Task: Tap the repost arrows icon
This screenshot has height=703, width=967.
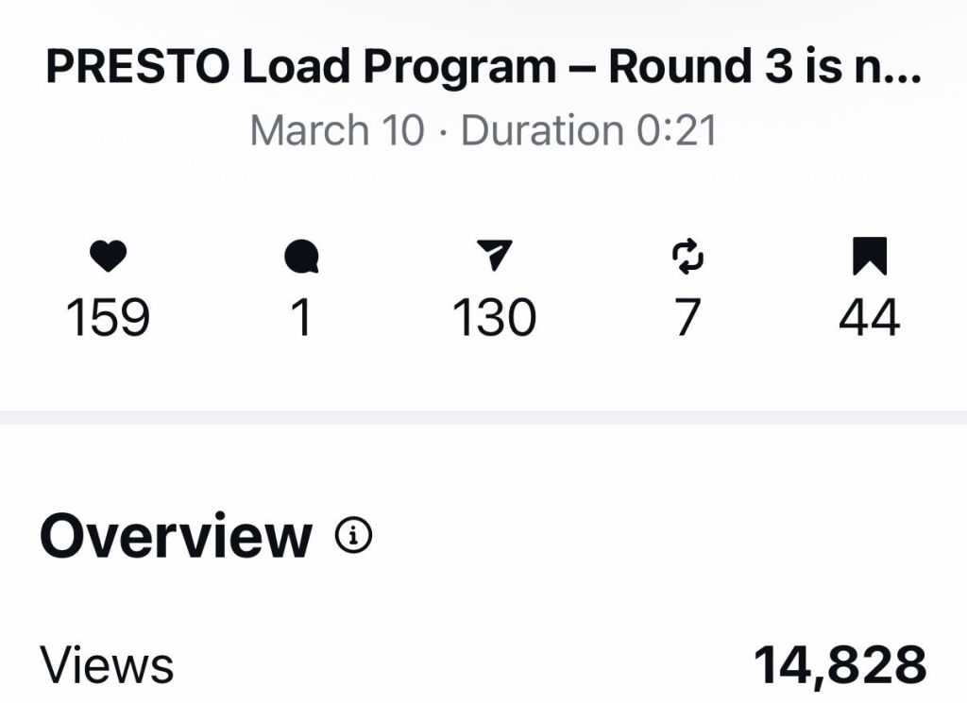Action: pyautogui.click(x=687, y=256)
